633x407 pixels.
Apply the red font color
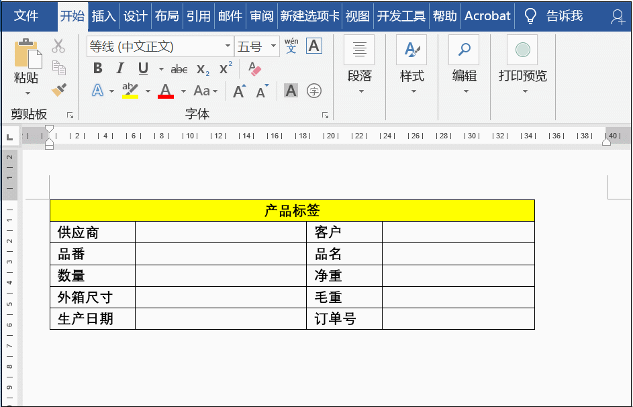coord(166,91)
